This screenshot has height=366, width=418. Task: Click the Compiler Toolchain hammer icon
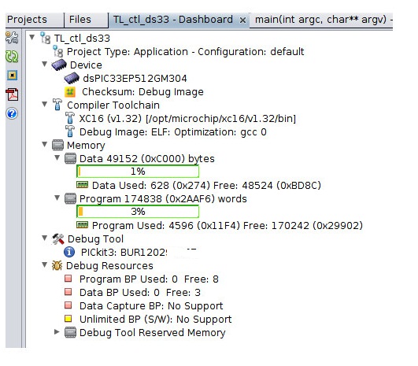point(57,105)
